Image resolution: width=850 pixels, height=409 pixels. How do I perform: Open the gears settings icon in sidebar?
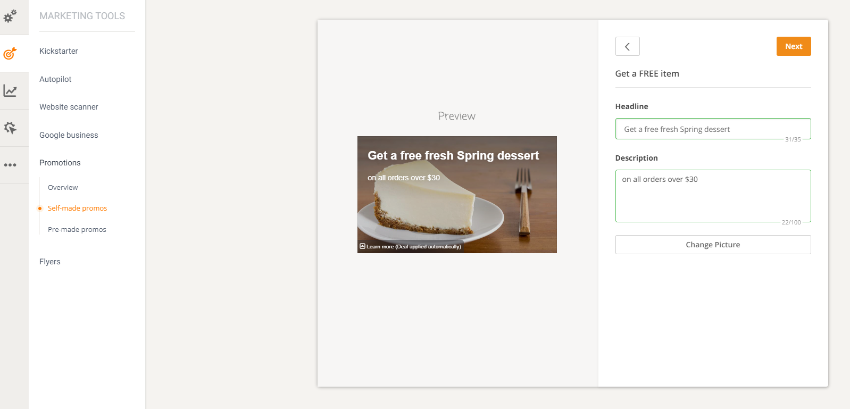10,16
